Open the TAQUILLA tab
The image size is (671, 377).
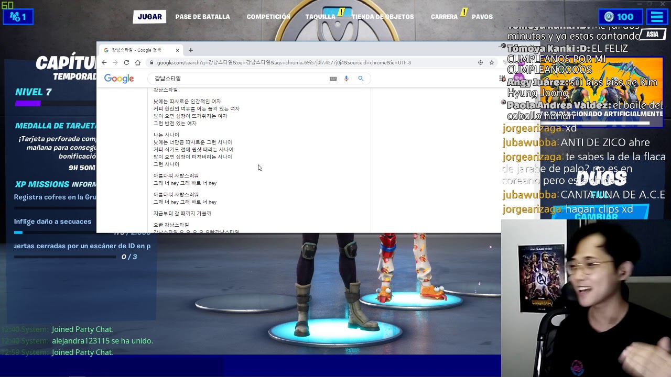320,17
